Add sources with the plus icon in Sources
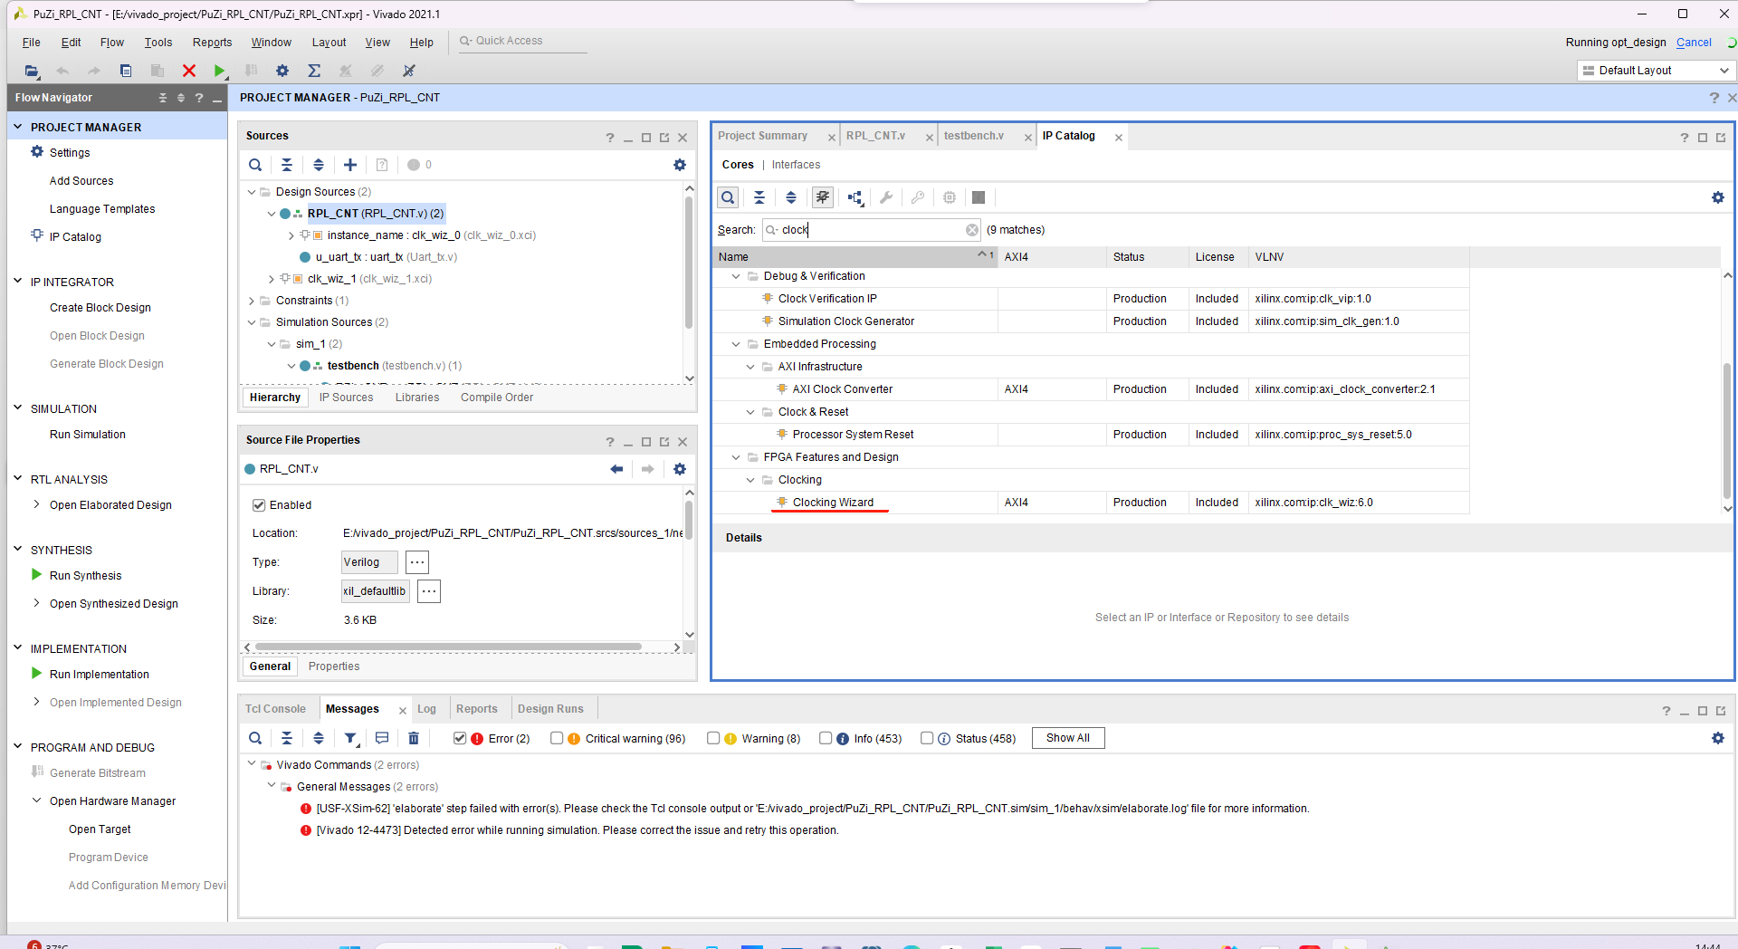The height and width of the screenshot is (949, 1738). pos(349,165)
